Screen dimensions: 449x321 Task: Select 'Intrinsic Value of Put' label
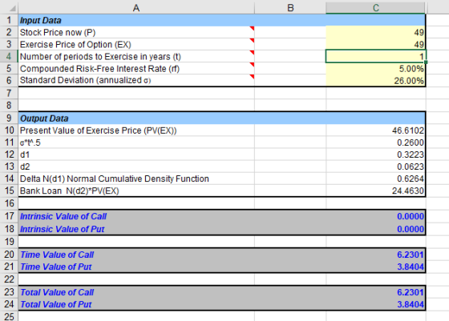click(136, 229)
